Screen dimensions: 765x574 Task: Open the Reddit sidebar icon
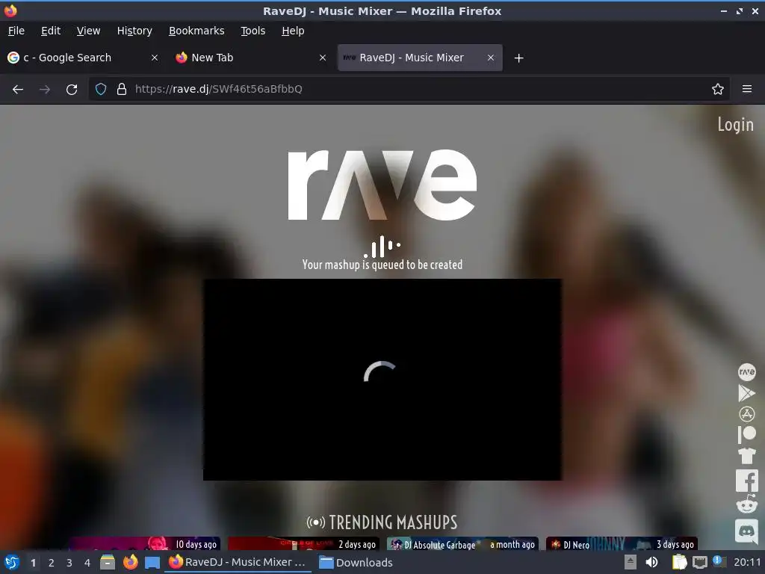pyautogui.click(x=746, y=504)
